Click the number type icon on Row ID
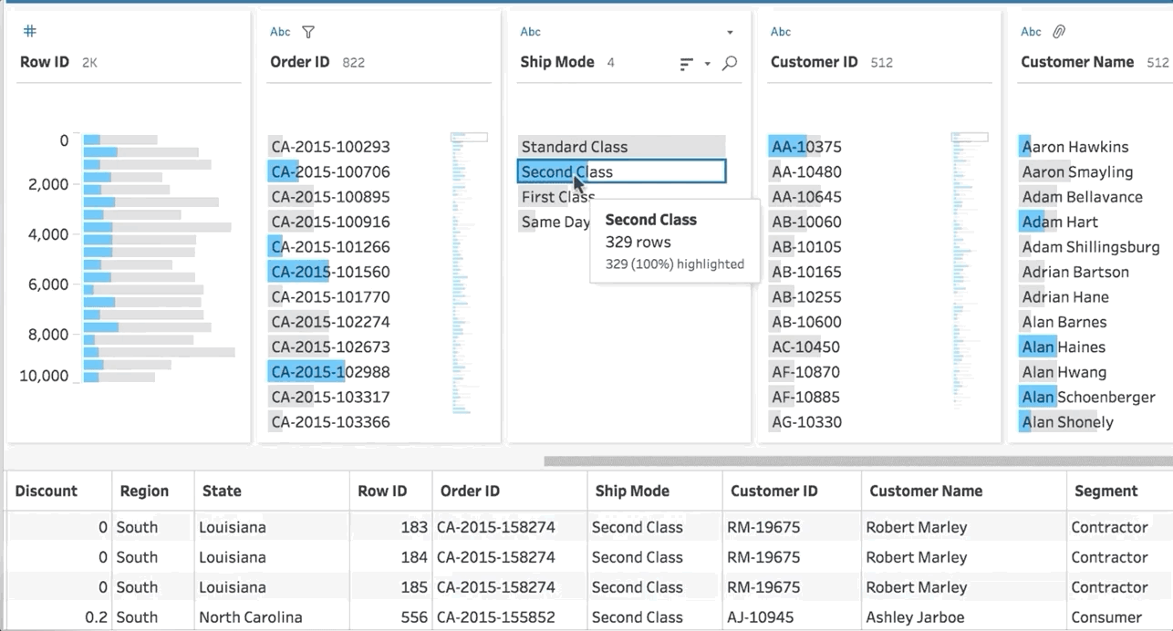 pyautogui.click(x=29, y=31)
